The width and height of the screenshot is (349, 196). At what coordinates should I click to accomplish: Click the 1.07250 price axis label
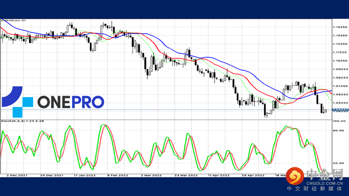pos(340,86)
